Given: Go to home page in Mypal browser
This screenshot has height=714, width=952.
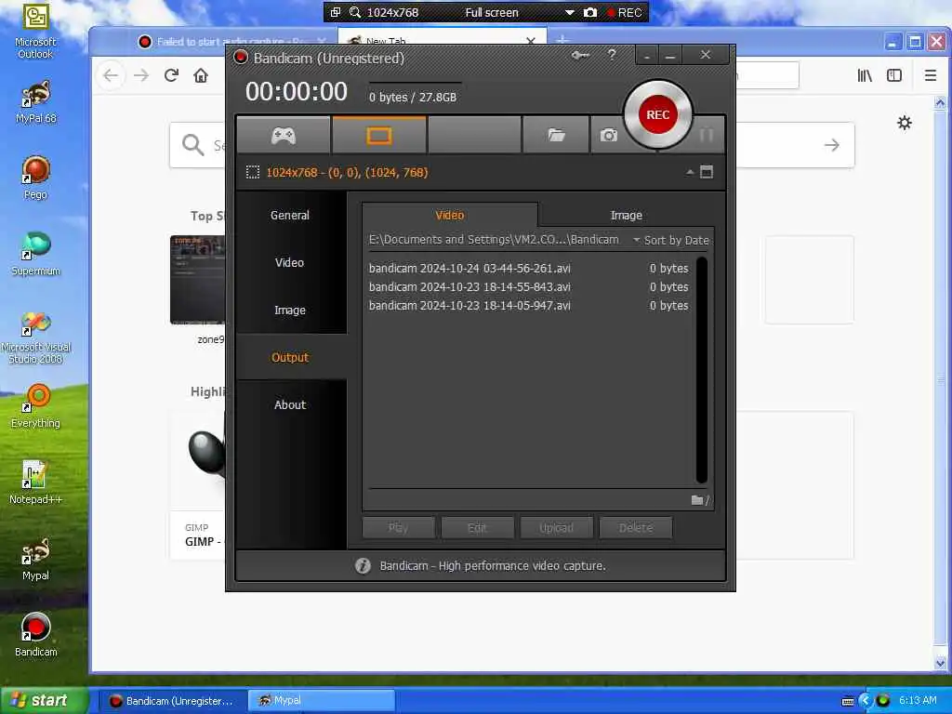Looking at the screenshot, I should click(201, 75).
